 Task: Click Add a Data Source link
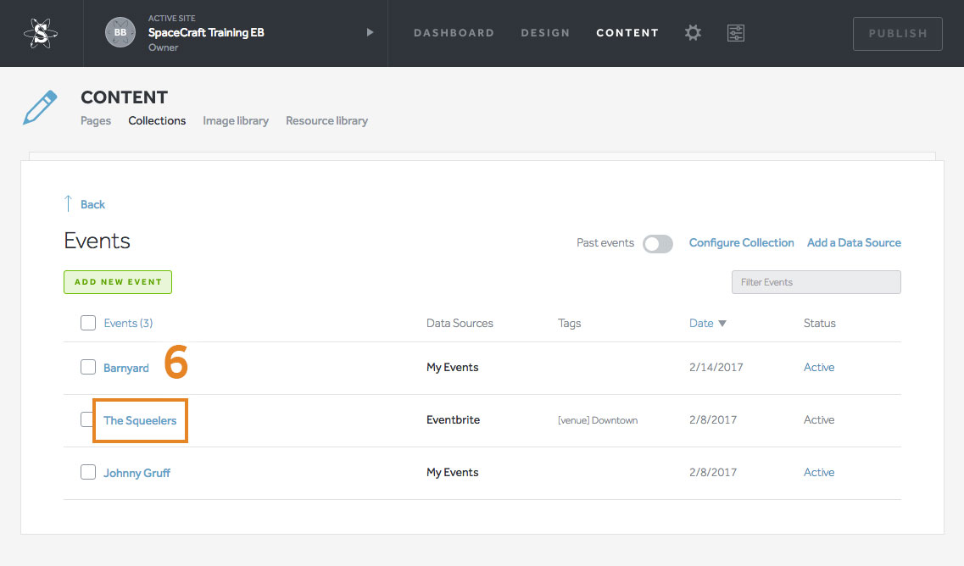point(854,242)
